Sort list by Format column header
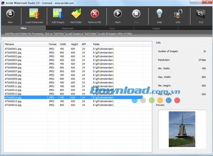This screenshot has height=156, width=213. pos(53,44)
